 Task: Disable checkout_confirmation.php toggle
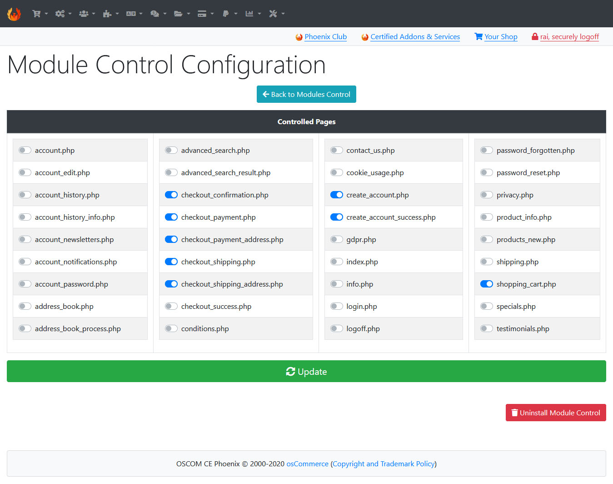[x=171, y=195]
